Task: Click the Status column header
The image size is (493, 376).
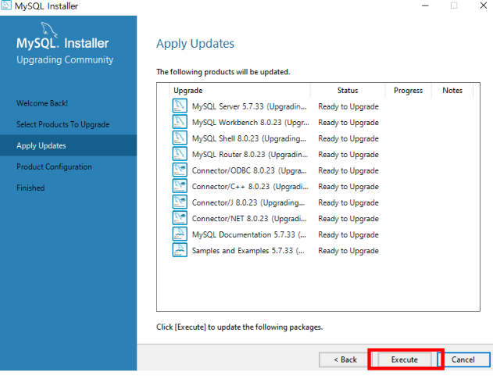Action: click(348, 91)
